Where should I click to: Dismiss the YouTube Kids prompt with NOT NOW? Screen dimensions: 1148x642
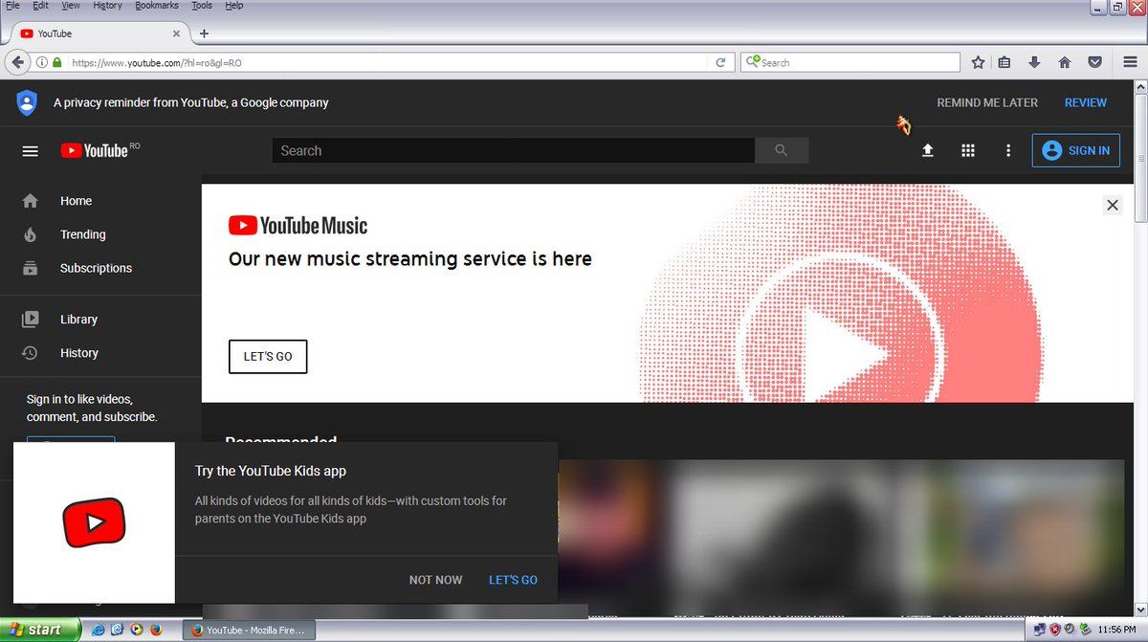tap(435, 580)
